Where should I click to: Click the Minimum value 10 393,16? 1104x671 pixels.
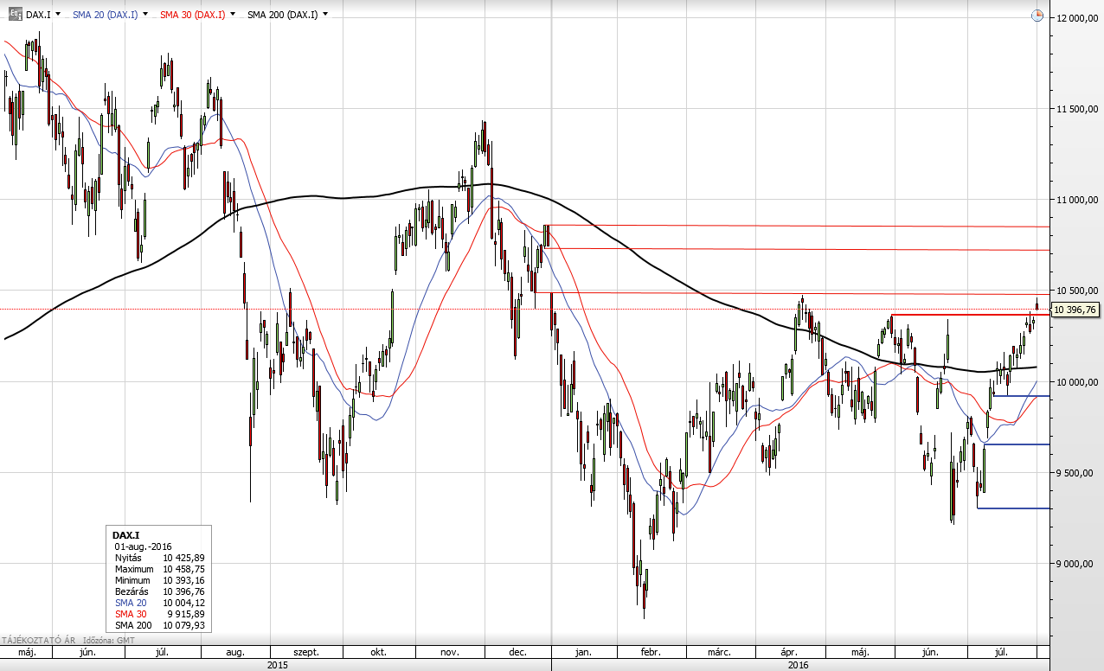click(184, 581)
